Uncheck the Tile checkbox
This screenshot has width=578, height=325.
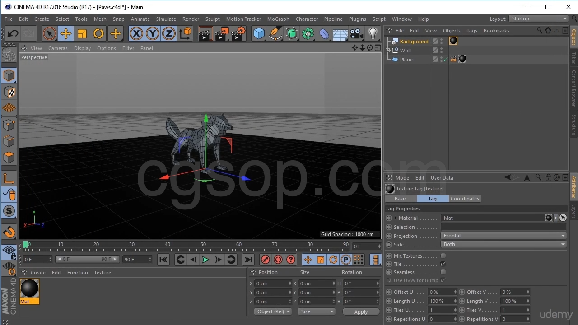443,264
